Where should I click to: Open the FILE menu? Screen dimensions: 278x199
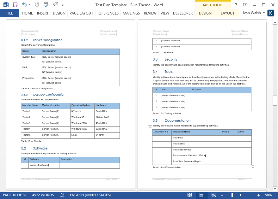(9, 13)
